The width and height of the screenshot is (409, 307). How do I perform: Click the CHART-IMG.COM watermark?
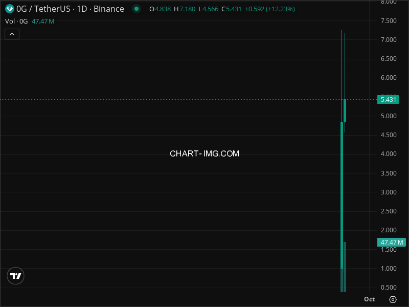(x=204, y=153)
